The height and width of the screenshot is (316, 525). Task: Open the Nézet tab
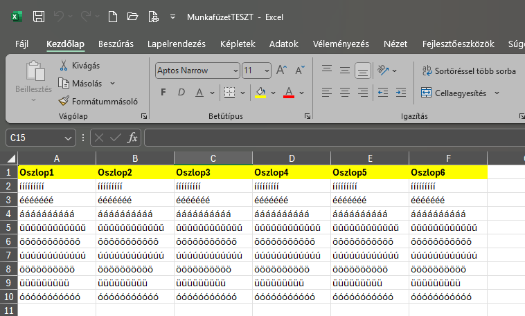click(x=395, y=44)
